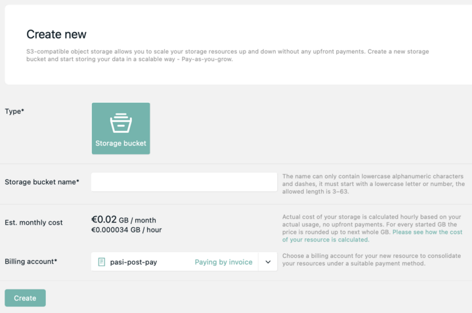Click the bucket name rules help text
This screenshot has width=472, height=313.
point(374,184)
